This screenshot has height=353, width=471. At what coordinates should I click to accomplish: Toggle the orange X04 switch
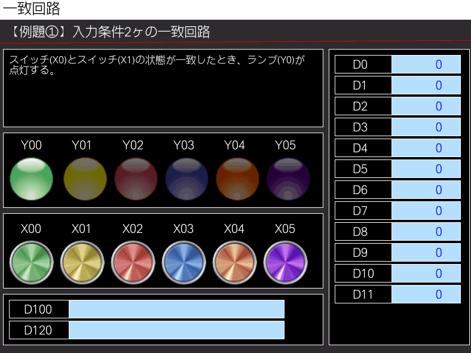234,263
